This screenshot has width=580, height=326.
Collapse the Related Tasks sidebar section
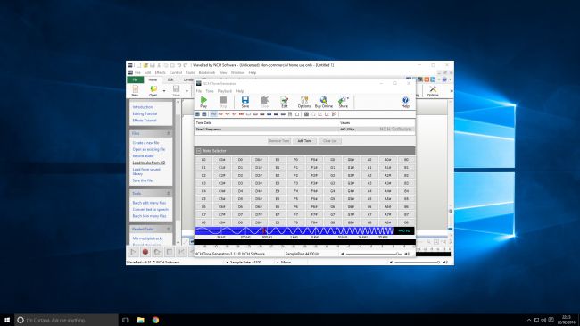coord(169,229)
